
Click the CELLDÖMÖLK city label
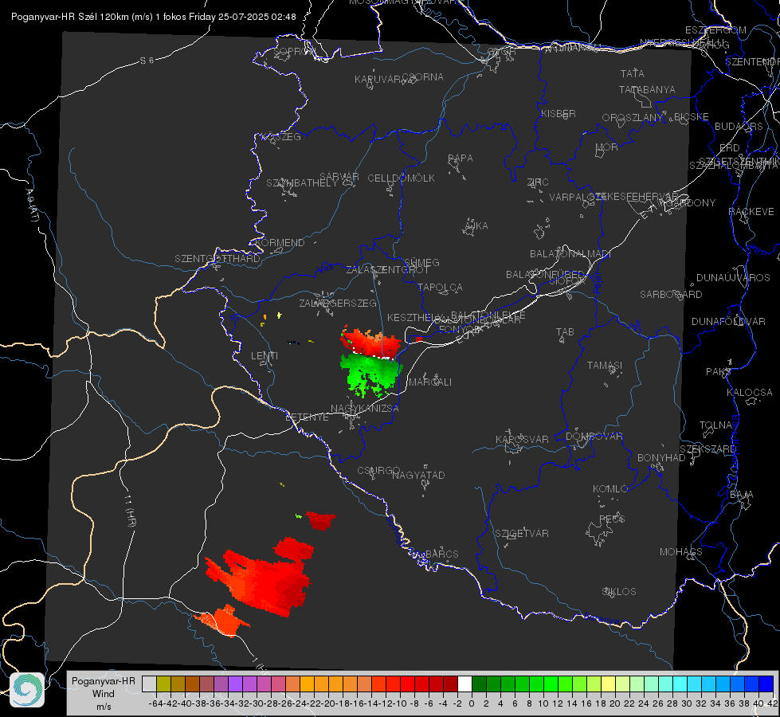(401, 178)
